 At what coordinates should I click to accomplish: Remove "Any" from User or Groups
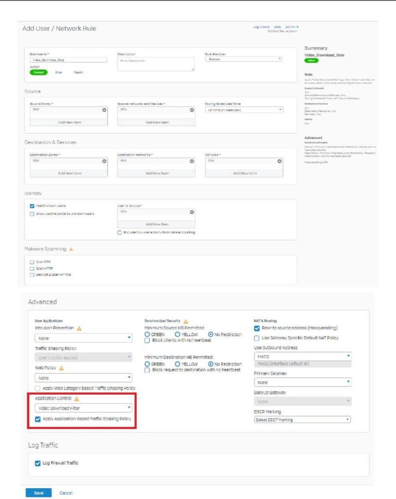(x=191, y=211)
